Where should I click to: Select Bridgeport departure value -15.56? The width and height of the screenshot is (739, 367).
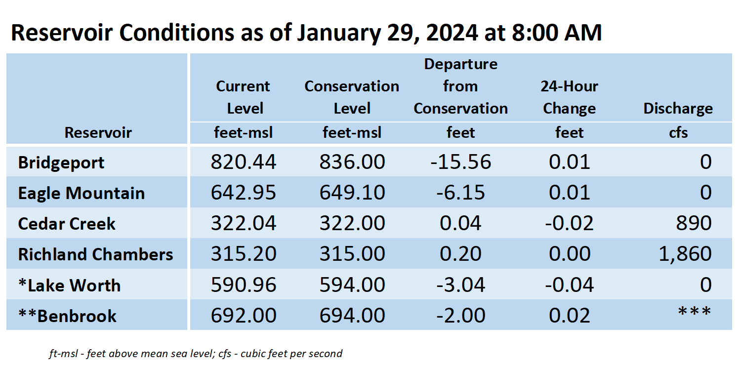[461, 162]
